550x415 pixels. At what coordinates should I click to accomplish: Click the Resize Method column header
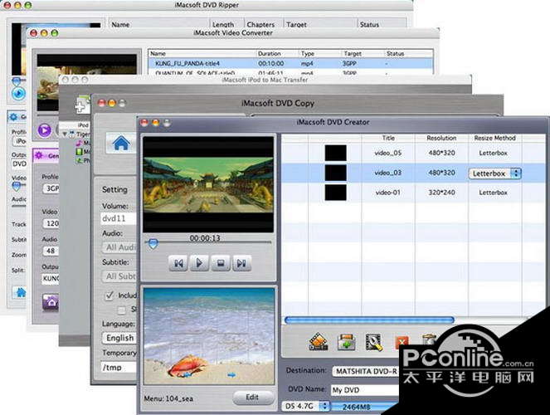495,138
